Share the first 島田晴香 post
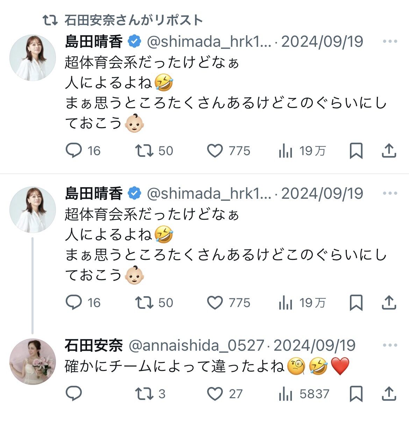Image resolution: width=409 pixels, height=423 pixels. click(389, 151)
